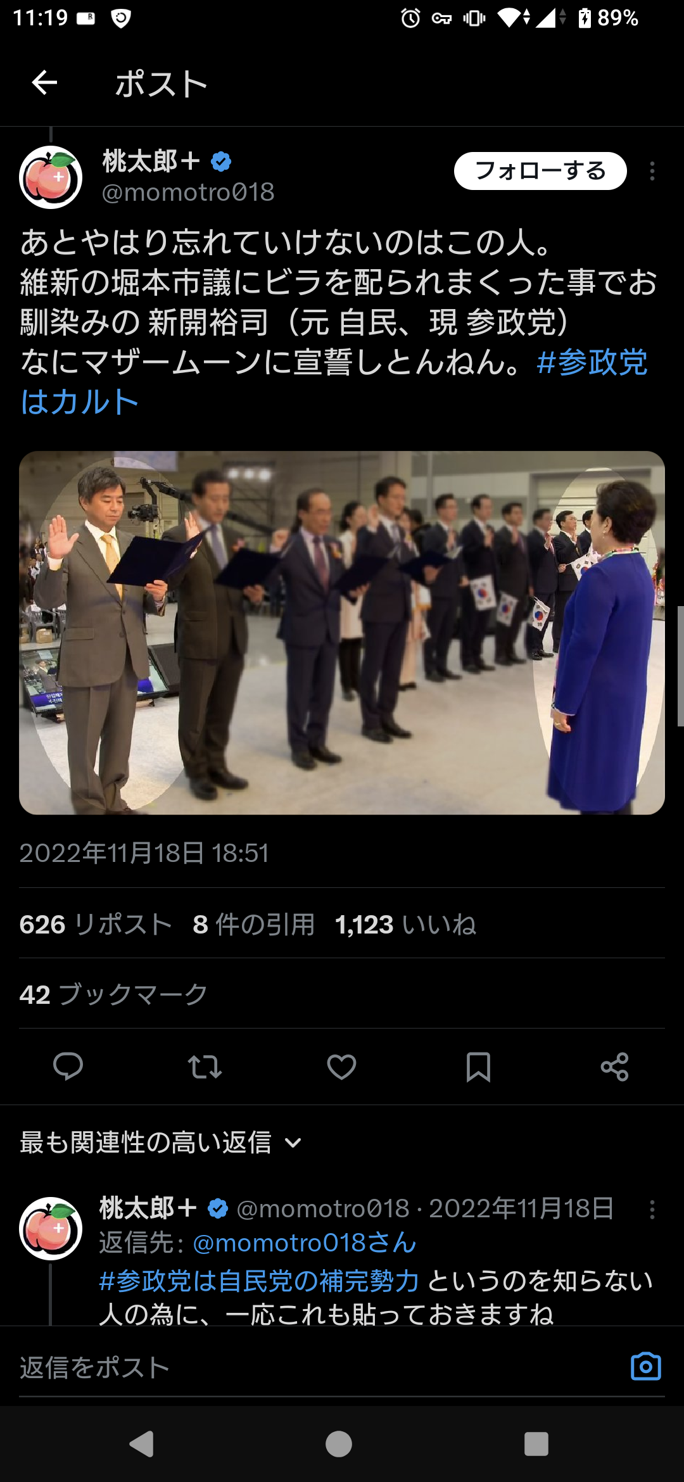View the 1,123 いいね list
The height and width of the screenshot is (1482, 684).
pyautogui.click(x=405, y=924)
